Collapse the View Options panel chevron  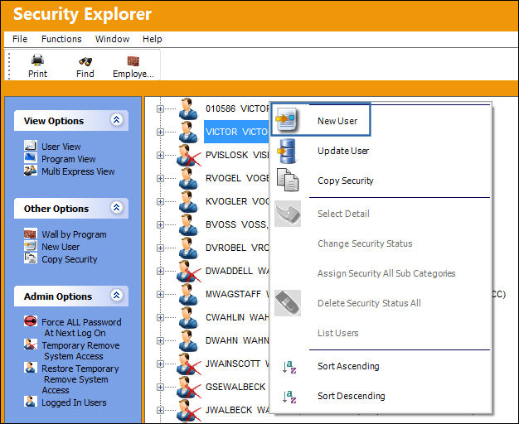(117, 120)
